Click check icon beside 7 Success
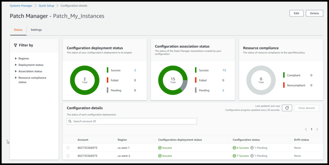 (x=234, y=156)
